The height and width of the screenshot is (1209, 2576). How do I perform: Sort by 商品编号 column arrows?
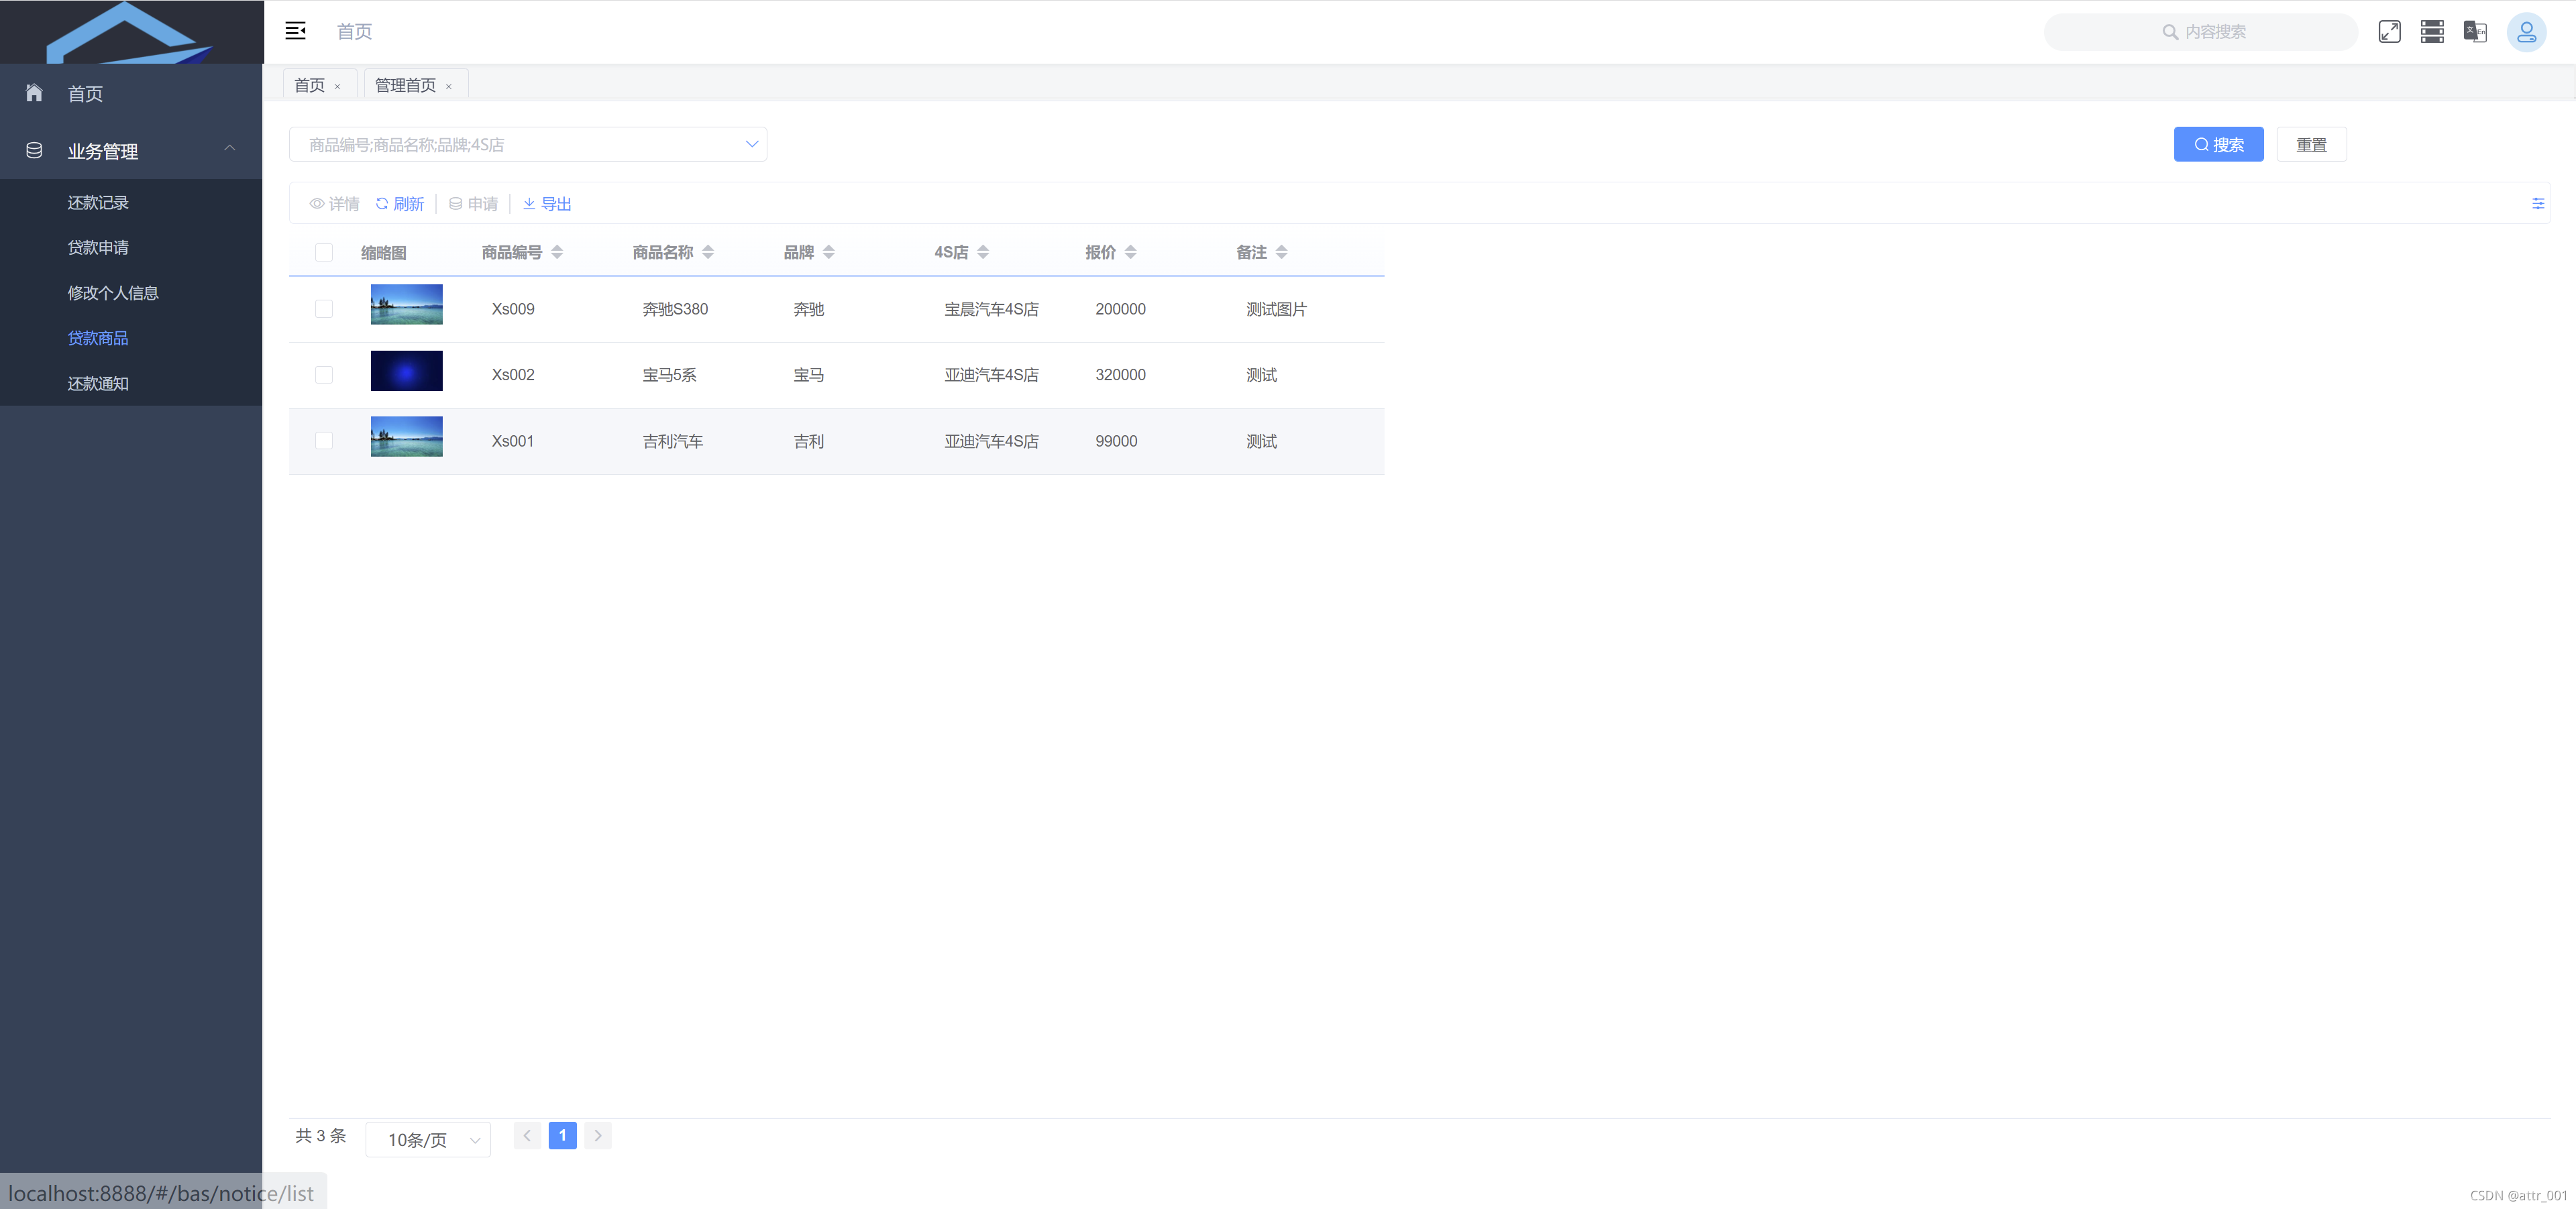(557, 252)
